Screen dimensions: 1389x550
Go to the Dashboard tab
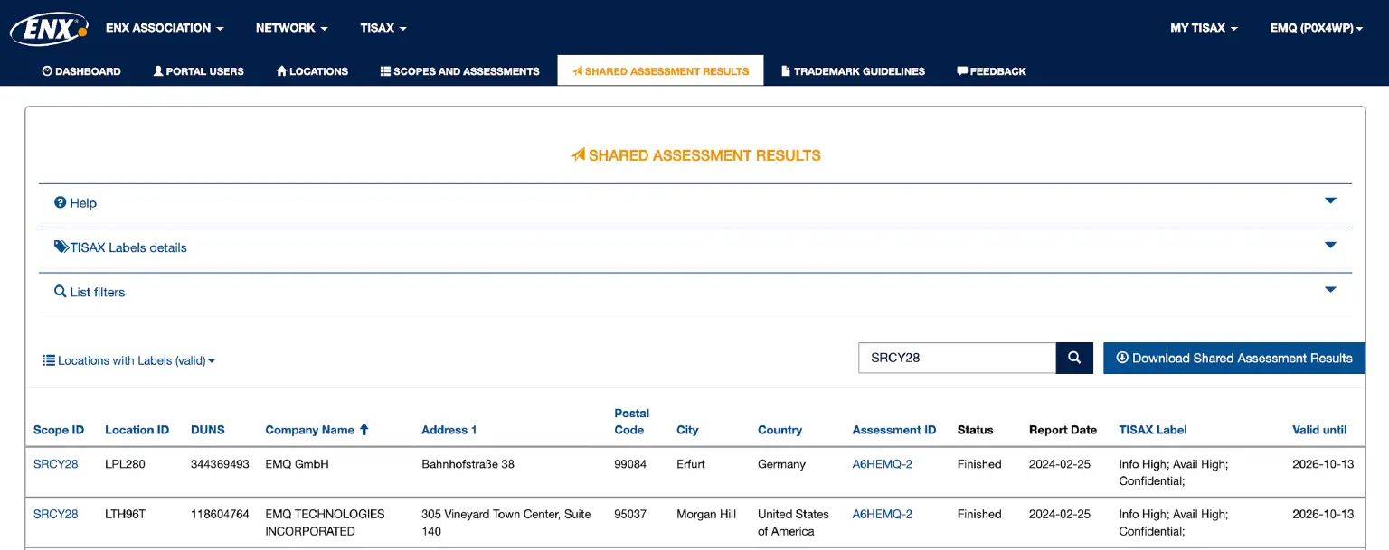coord(81,71)
